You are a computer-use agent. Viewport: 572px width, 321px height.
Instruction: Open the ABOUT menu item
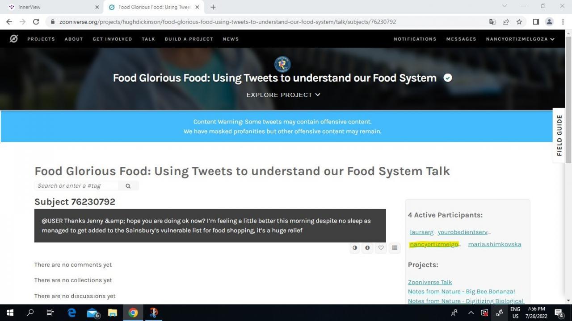(74, 39)
